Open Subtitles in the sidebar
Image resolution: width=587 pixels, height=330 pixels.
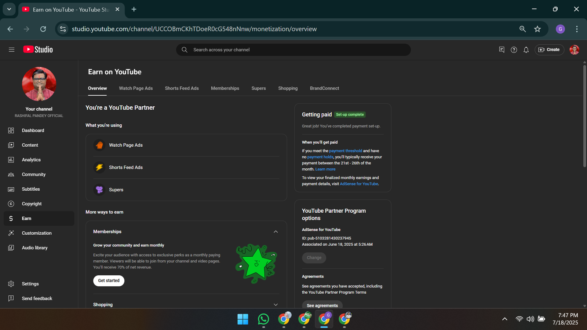click(39, 189)
